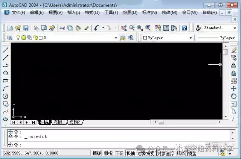This screenshot has height=159, width=241.
Task: Click the Move tool icon
Action: (233, 89)
